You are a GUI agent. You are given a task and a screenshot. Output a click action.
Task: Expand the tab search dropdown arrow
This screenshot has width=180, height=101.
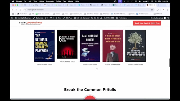pos(168,5)
